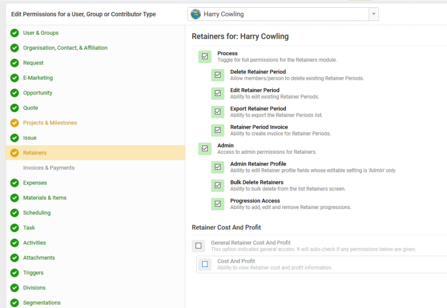447x308 pixels.
Task: Click 'Ability to bulk delete' description text
Action: click(288, 189)
